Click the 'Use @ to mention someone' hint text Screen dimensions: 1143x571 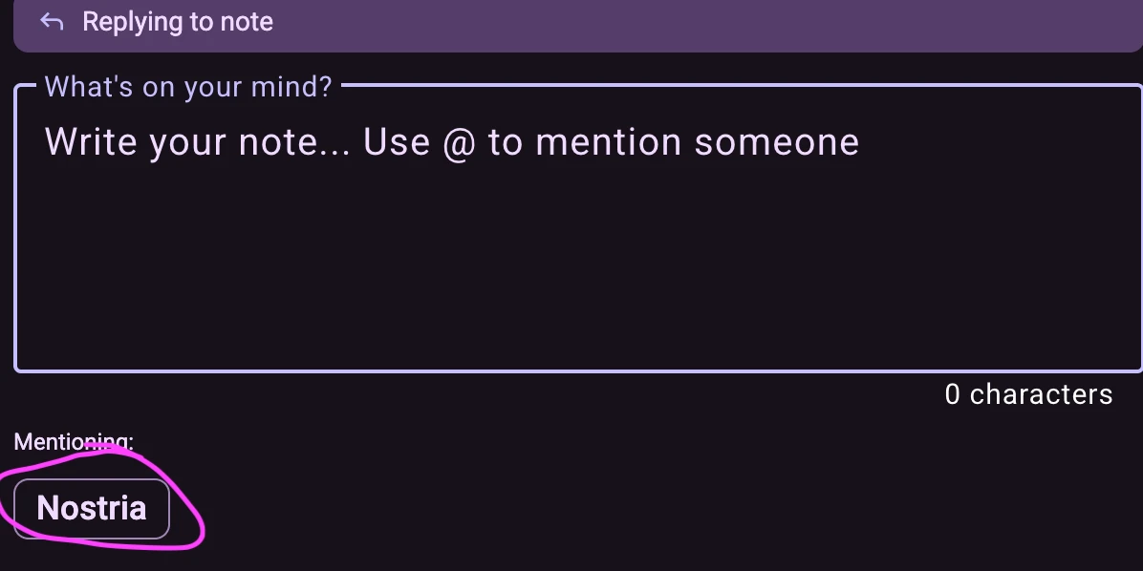[612, 142]
